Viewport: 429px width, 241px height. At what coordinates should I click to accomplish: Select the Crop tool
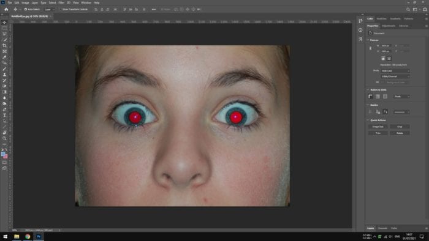click(4, 45)
